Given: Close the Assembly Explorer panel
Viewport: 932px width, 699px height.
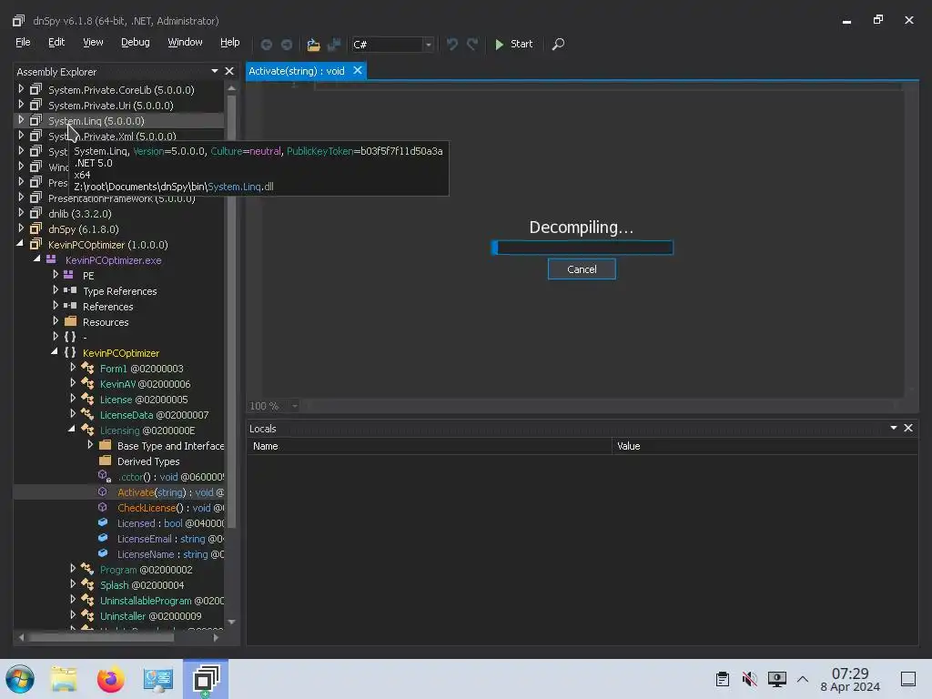Looking at the screenshot, I should click(229, 71).
